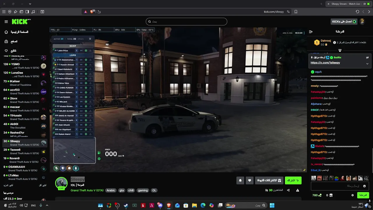
Task: Open OSAMAAAH channel in sidebar
Action: 25,169
